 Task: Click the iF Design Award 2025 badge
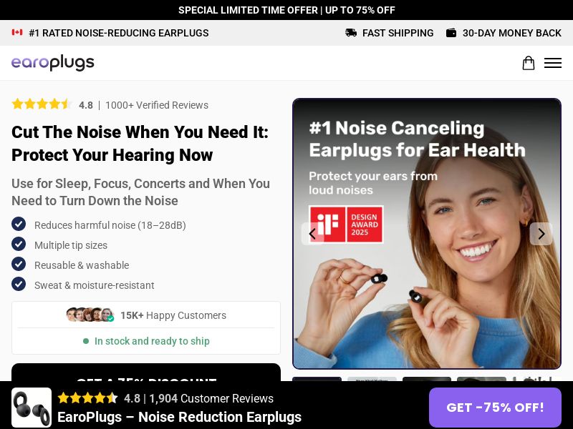[x=346, y=225]
